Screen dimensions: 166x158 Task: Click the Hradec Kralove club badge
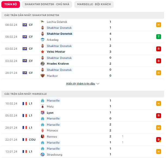click(x=42, y=64)
